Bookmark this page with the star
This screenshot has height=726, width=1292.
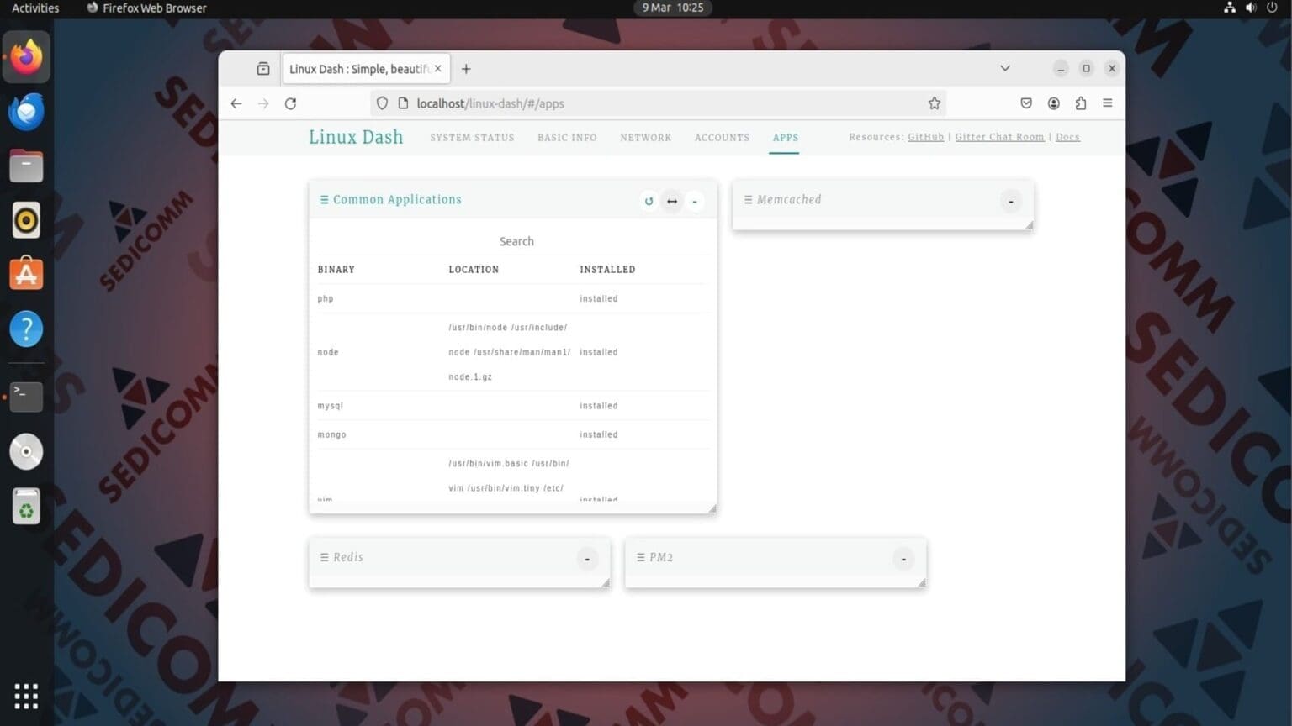click(934, 103)
